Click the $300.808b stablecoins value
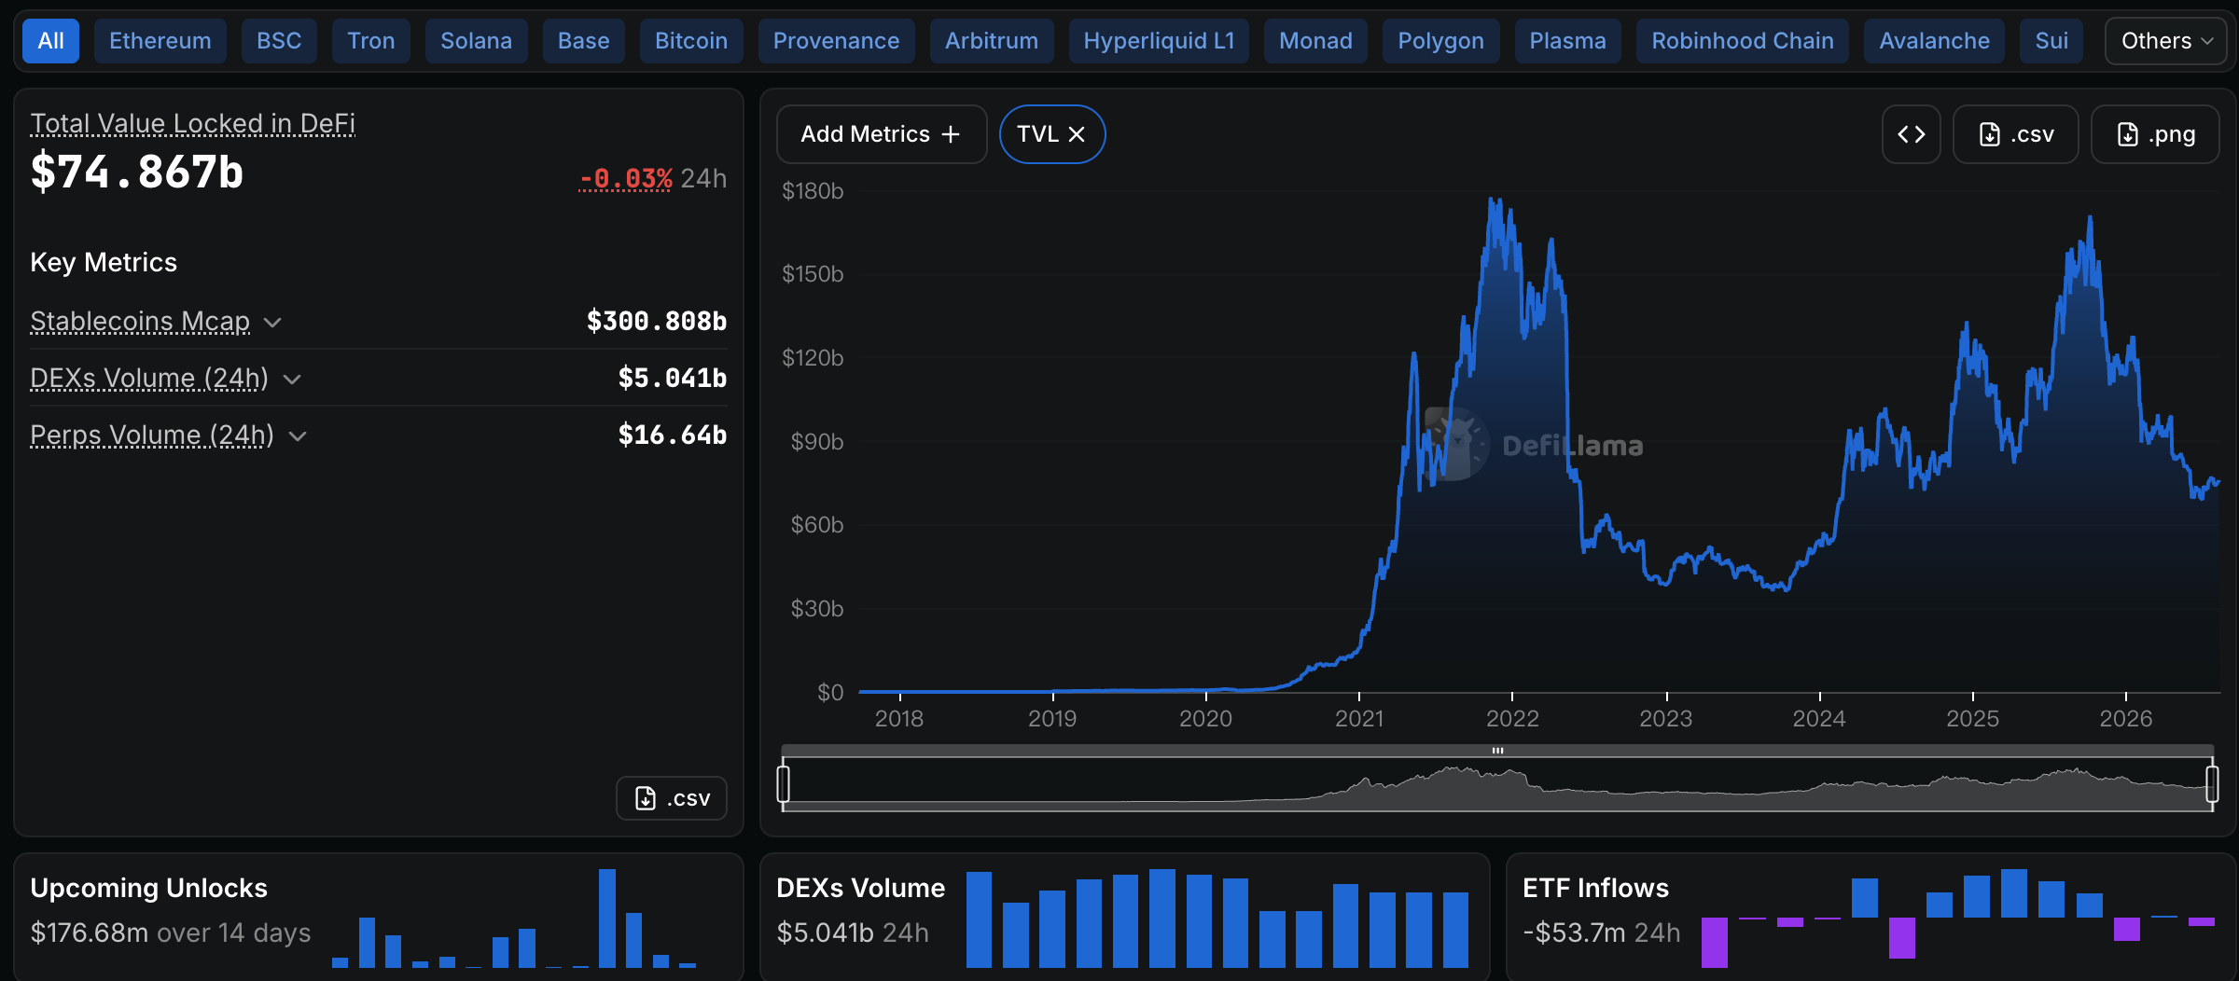 tap(657, 321)
